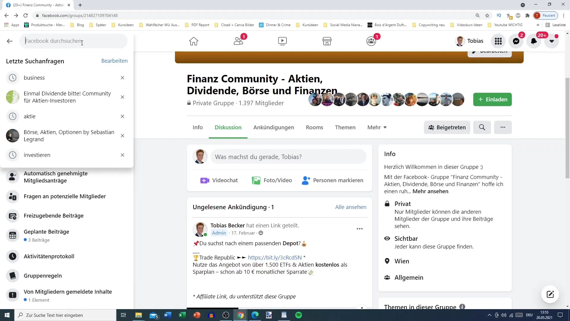Viewport: 570px width, 321px height.
Task: Open the group's three-dot options button
Action: click(503, 127)
